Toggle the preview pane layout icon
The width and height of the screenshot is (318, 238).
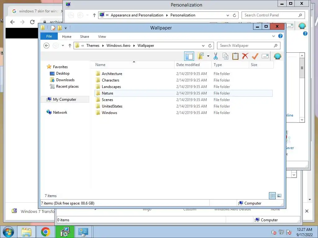point(189,56)
